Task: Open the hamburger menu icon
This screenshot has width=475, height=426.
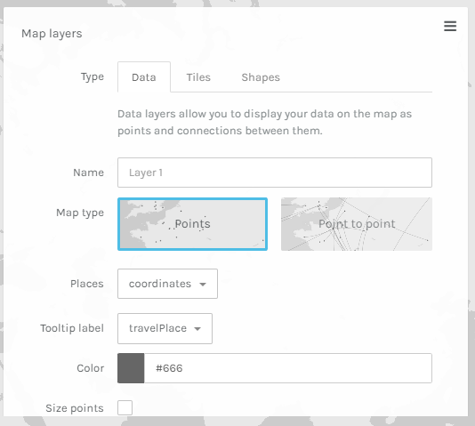Action: click(450, 26)
